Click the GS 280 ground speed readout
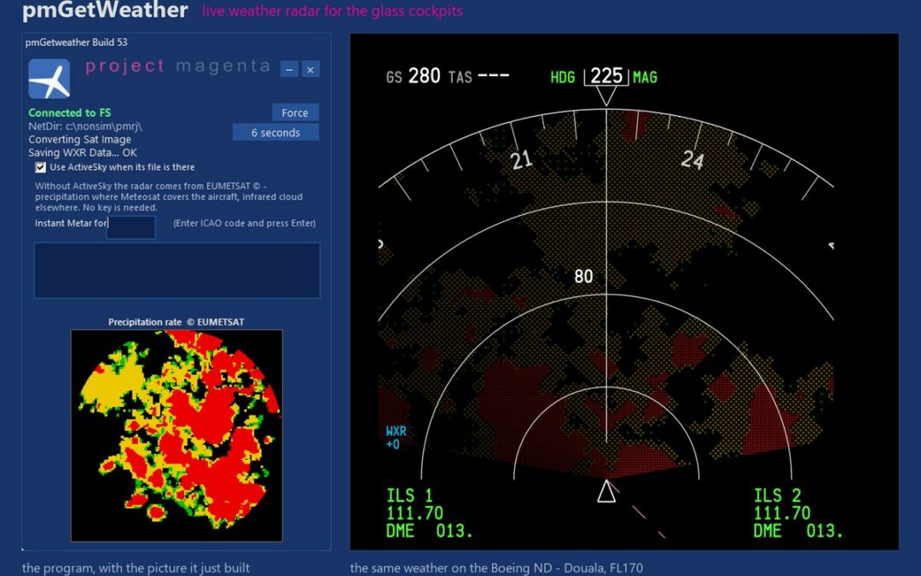Screen dimensions: 921x576 coord(413,77)
